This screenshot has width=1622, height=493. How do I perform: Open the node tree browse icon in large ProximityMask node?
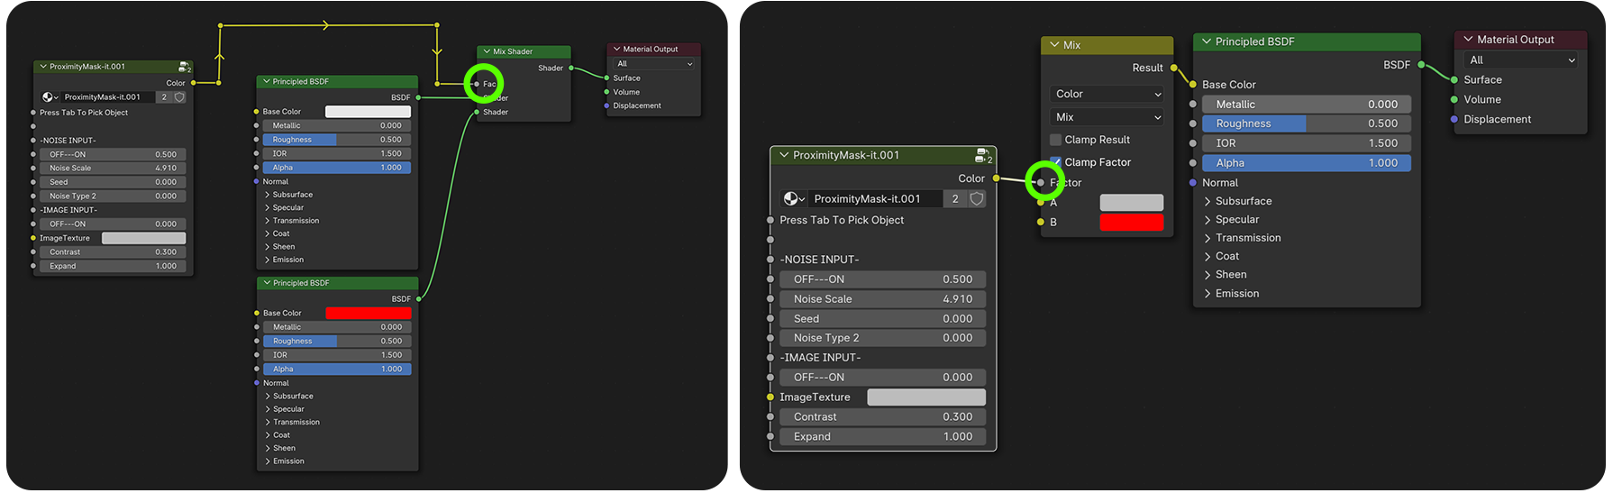tap(794, 199)
